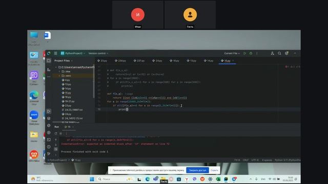Click the Stop icon in Run panel
This screenshot has width=328, height=184.
60,133
